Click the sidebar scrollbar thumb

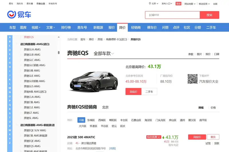click(59, 52)
